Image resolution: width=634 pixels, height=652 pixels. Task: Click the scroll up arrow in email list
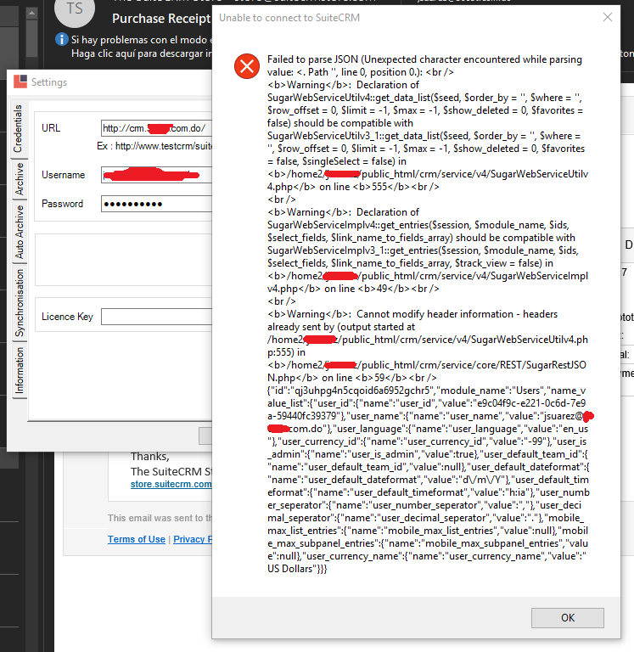pos(31,14)
